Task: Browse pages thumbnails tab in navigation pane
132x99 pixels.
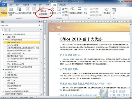Action: coord(6,30)
